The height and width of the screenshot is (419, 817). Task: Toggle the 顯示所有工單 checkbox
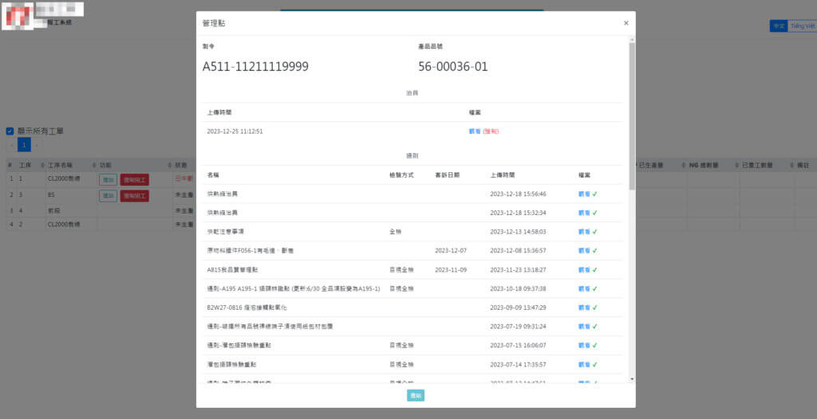[10, 131]
